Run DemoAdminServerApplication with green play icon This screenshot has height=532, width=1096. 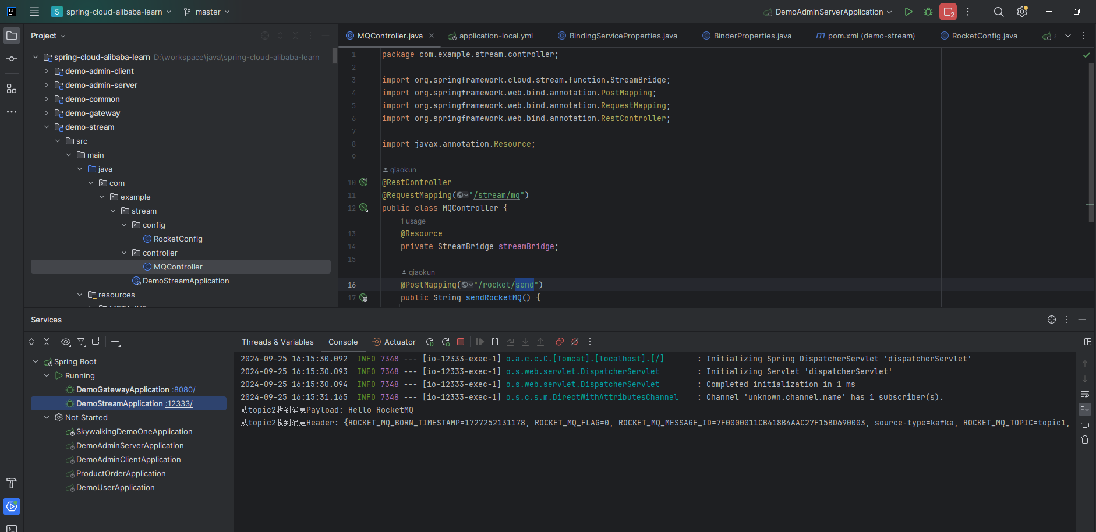tap(908, 12)
